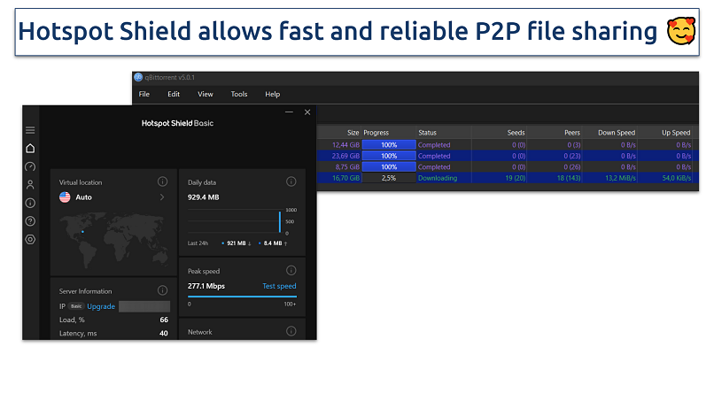Screen dimensions: 714x401
Task: Click the Upgrade link next to IP
Action: click(101, 306)
